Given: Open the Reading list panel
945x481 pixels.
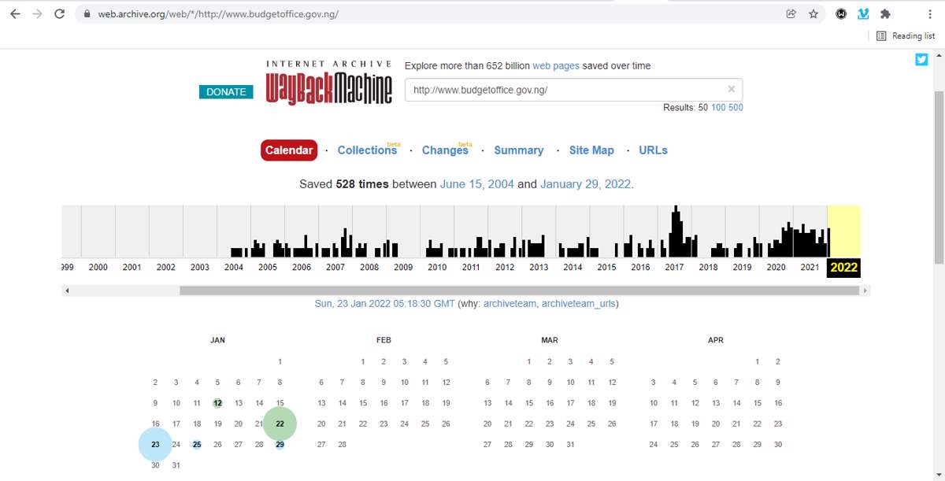Looking at the screenshot, I should 906,35.
